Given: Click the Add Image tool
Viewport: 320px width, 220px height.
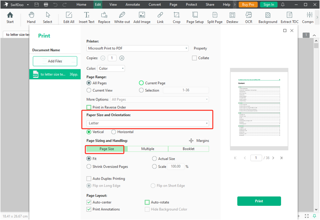Looking at the screenshot, I should click(x=142, y=17).
